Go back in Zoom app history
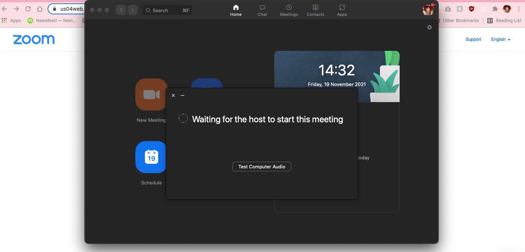525x252 pixels. point(121,10)
